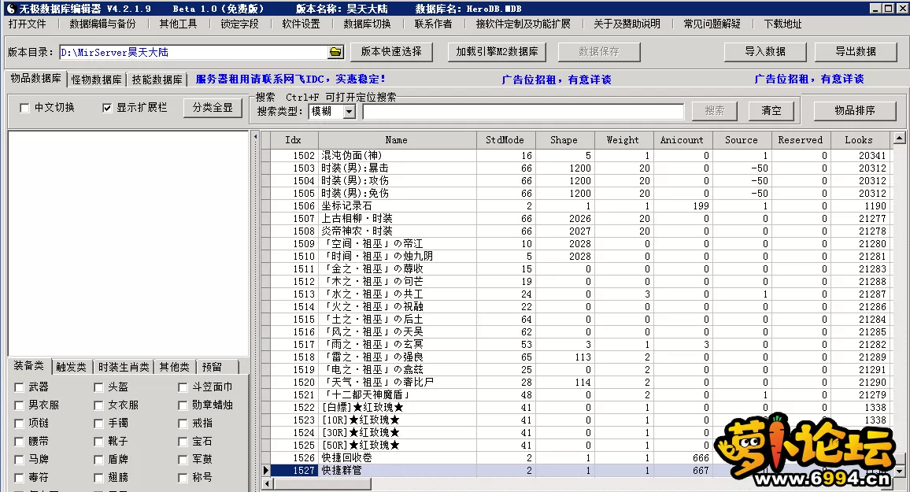Switch to the 触发类 tab
Viewport: 910px width, 492px height.
point(71,368)
